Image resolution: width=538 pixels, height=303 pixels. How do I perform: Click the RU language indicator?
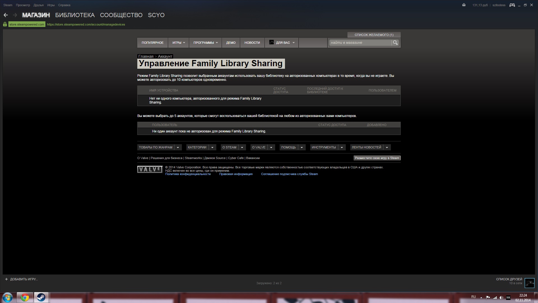[474, 297]
